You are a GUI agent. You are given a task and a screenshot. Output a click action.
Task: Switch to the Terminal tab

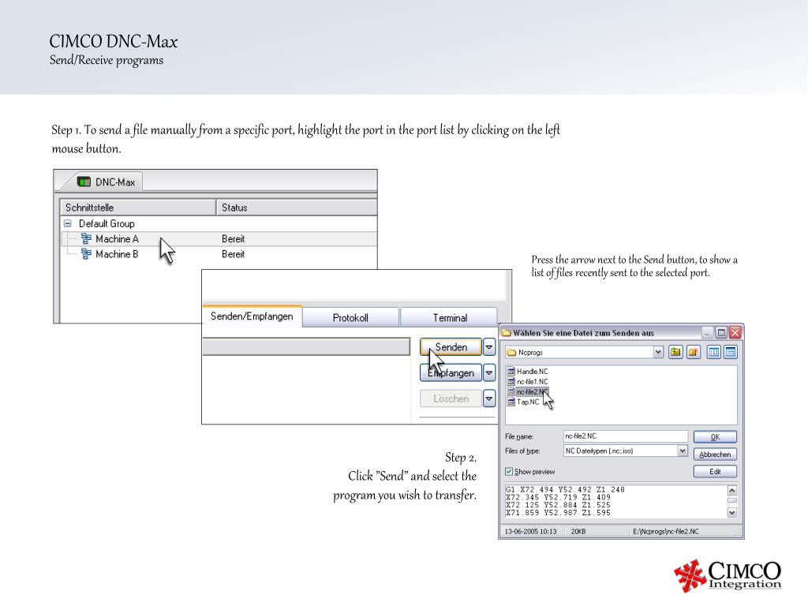[x=450, y=318]
